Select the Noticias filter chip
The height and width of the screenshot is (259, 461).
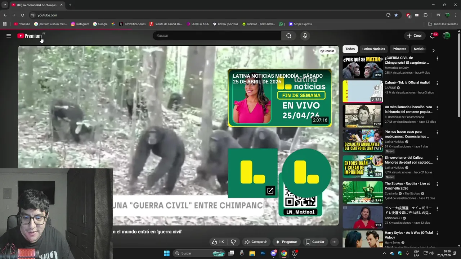[x=420, y=49]
